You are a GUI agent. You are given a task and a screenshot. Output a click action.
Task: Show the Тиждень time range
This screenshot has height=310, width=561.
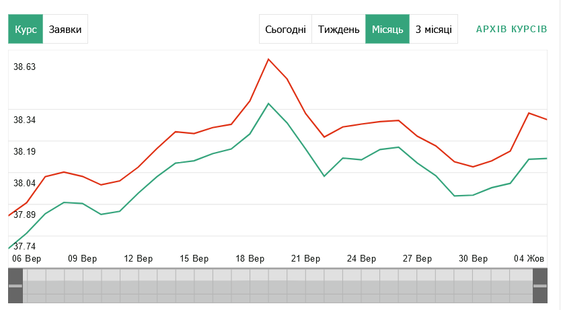click(x=338, y=30)
